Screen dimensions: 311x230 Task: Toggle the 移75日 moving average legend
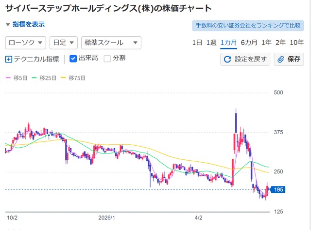[73, 78]
